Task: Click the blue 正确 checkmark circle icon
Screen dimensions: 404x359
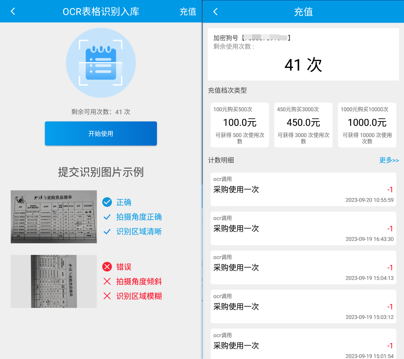Action: [107, 202]
